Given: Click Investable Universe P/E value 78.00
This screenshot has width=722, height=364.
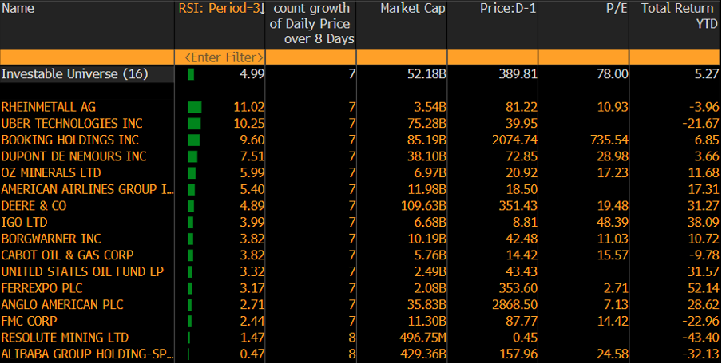Looking at the screenshot, I should point(612,74).
